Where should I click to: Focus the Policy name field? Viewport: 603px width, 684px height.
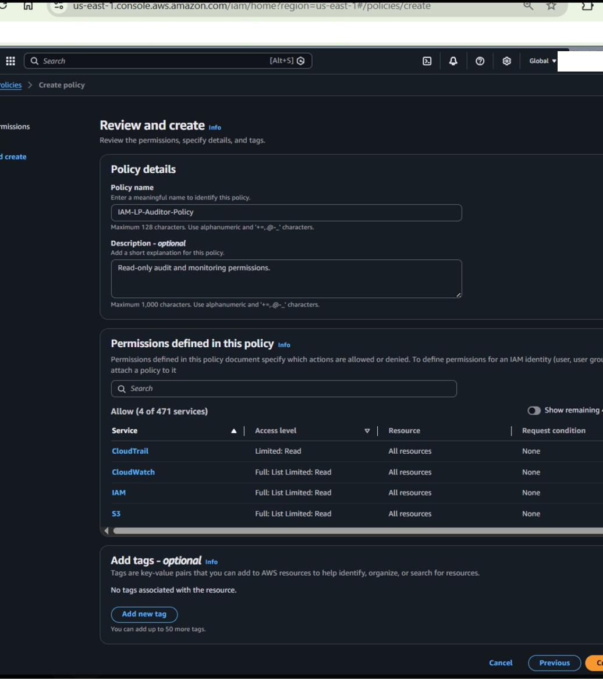[x=286, y=212]
